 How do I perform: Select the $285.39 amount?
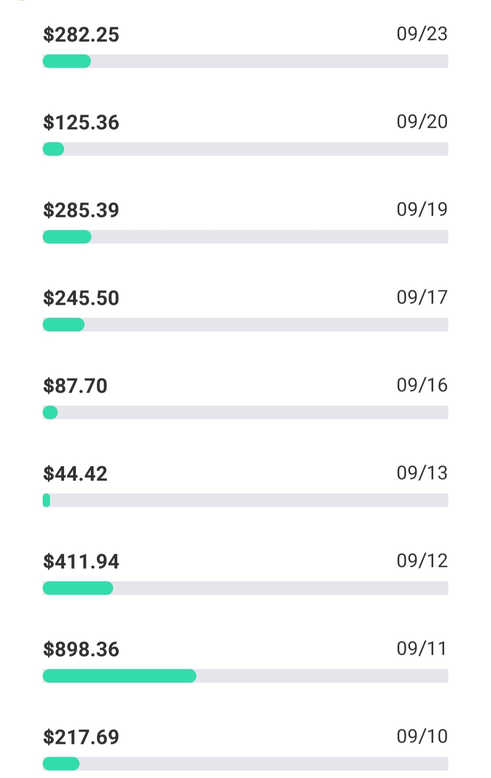coord(81,211)
